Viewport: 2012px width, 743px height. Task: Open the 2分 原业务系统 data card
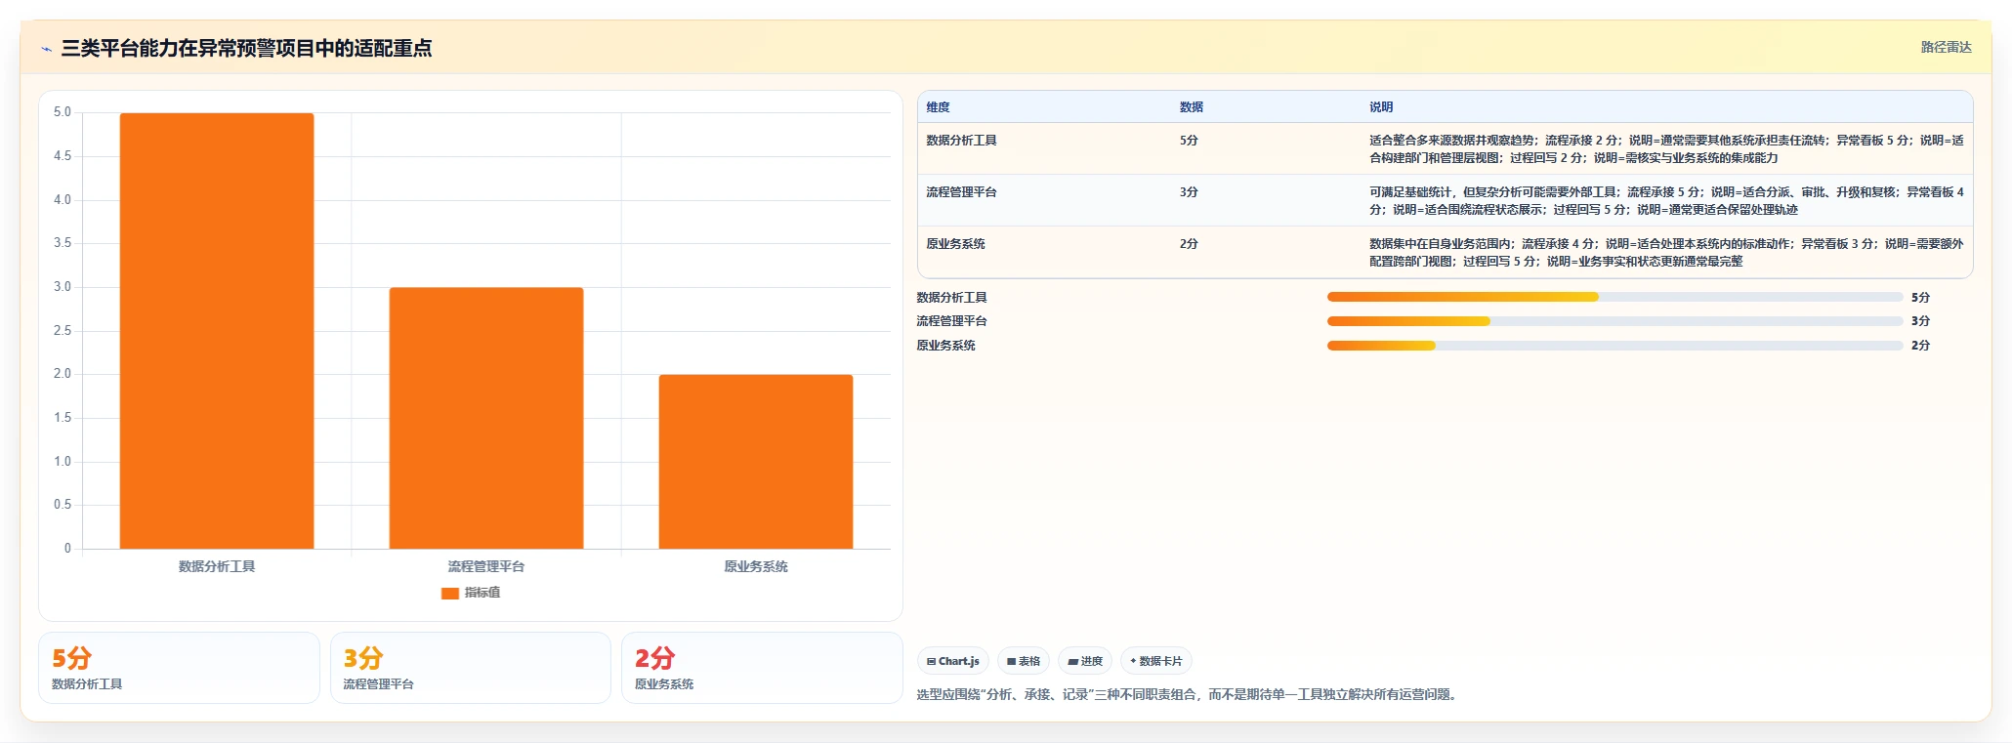coord(762,668)
